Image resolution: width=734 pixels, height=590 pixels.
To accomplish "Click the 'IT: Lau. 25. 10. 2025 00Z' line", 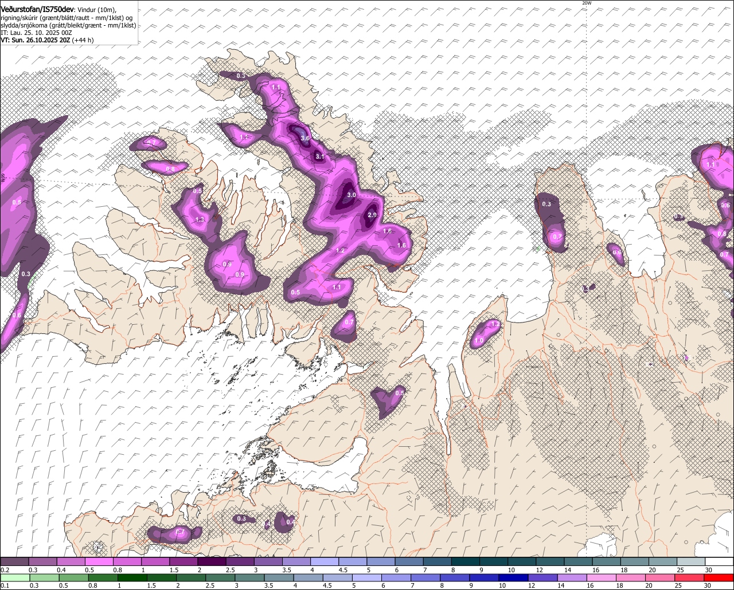I will pos(36,33).
